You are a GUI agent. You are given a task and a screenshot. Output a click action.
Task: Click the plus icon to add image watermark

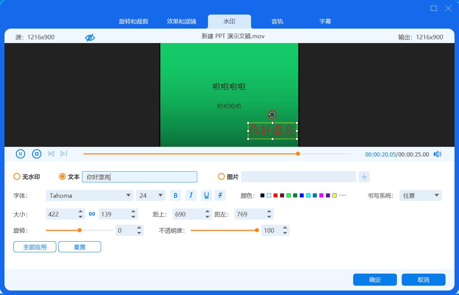[x=364, y=177]
